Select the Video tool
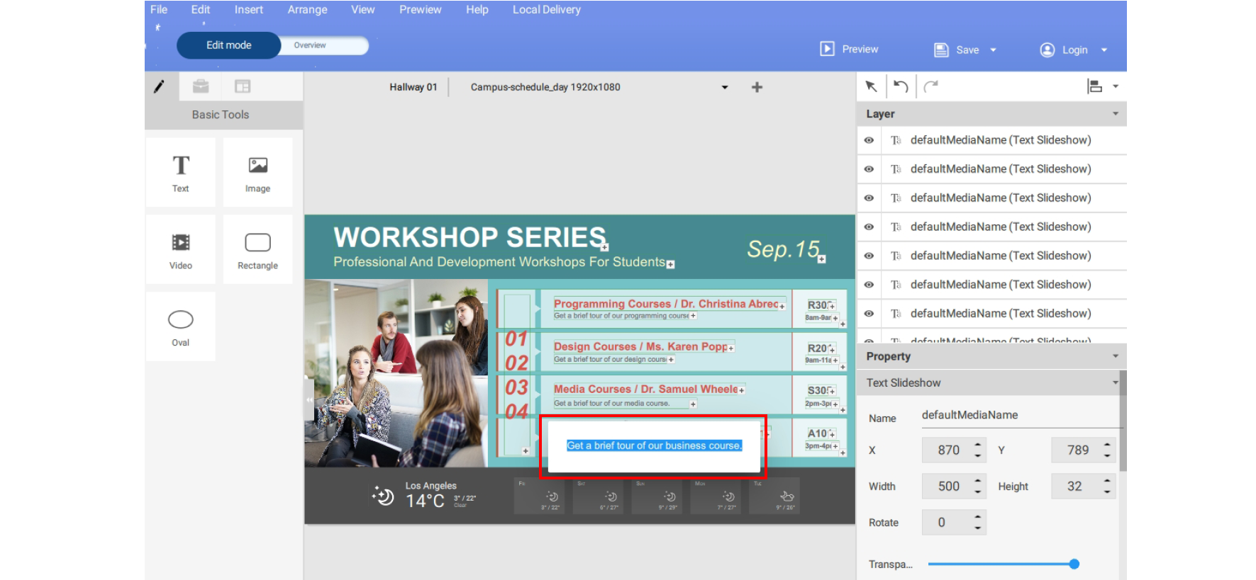Image resolution: width=1256 pixels, height=580 pixels. [x=180, y=250]
